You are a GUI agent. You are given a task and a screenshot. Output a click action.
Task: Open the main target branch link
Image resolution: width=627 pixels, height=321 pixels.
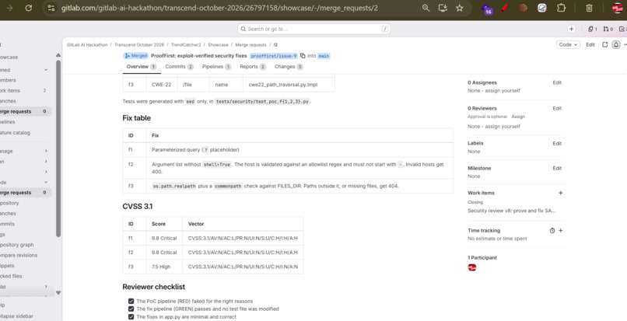coord(324,56)
